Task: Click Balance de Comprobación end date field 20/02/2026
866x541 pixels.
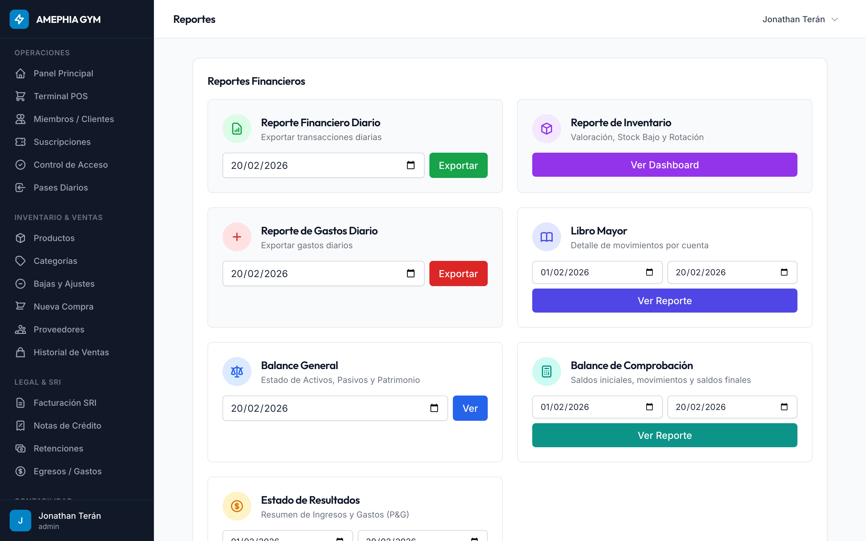Action: click(732, 407)
